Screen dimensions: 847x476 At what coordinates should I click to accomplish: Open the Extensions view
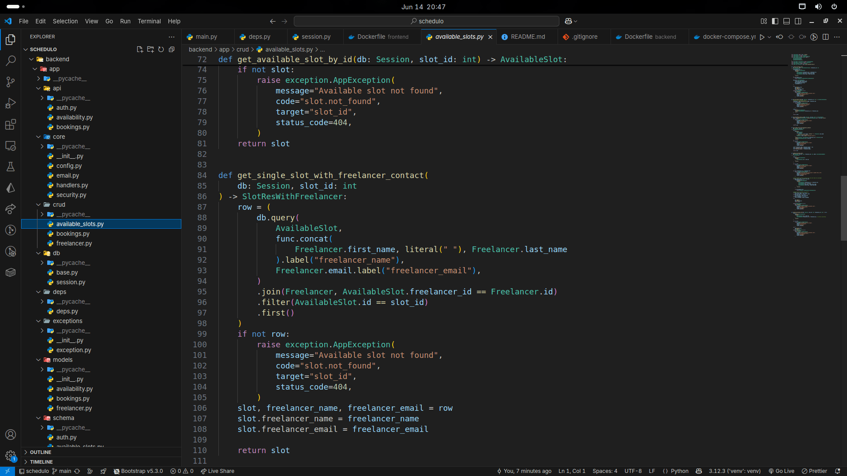(11, 124)
